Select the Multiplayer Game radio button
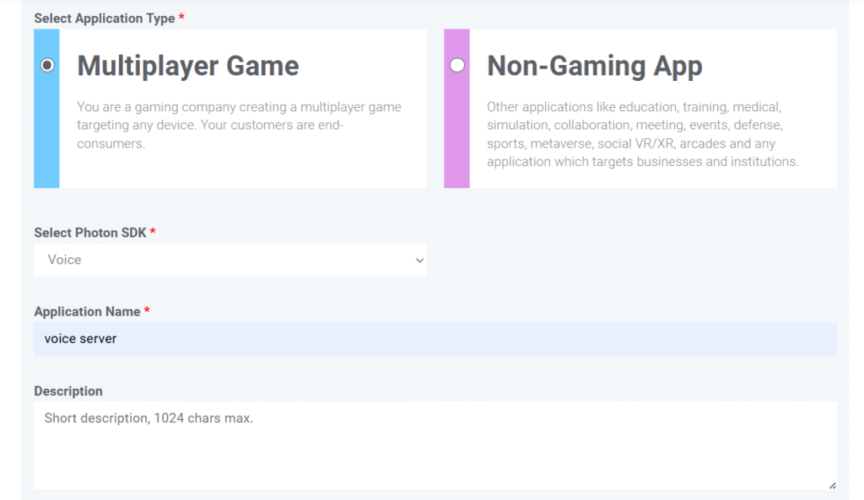The width and height of the screenshot is (864, 500). pyautogui.click(x=47, y=65)
